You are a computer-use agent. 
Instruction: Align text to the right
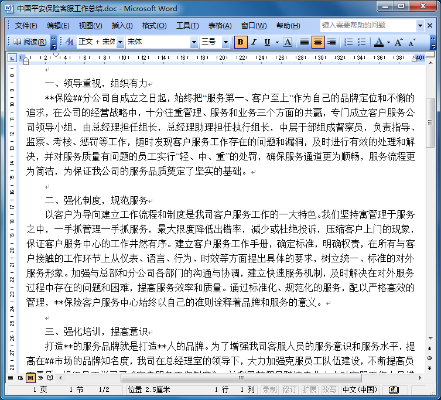tap(331, 42)
